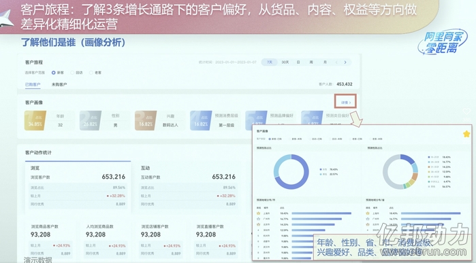
Task: Select the 老客 radio button
Action: pos(91,73)
